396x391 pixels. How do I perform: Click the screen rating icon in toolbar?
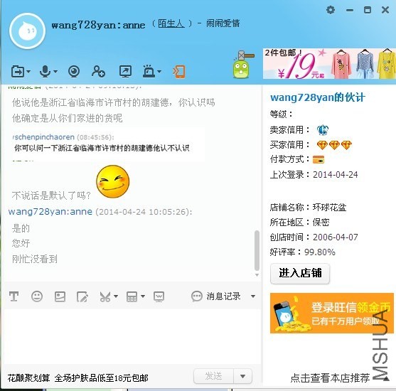click(x=159, y=296)
